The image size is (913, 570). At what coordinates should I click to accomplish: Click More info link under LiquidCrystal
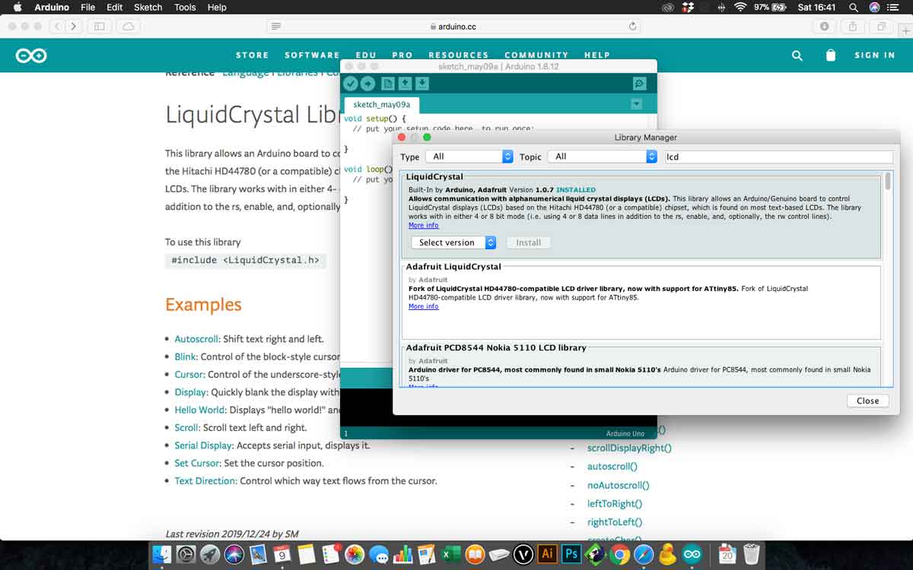423,226
